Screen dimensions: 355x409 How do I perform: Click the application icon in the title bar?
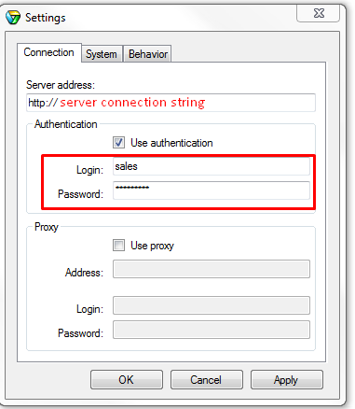coord(13,18)
